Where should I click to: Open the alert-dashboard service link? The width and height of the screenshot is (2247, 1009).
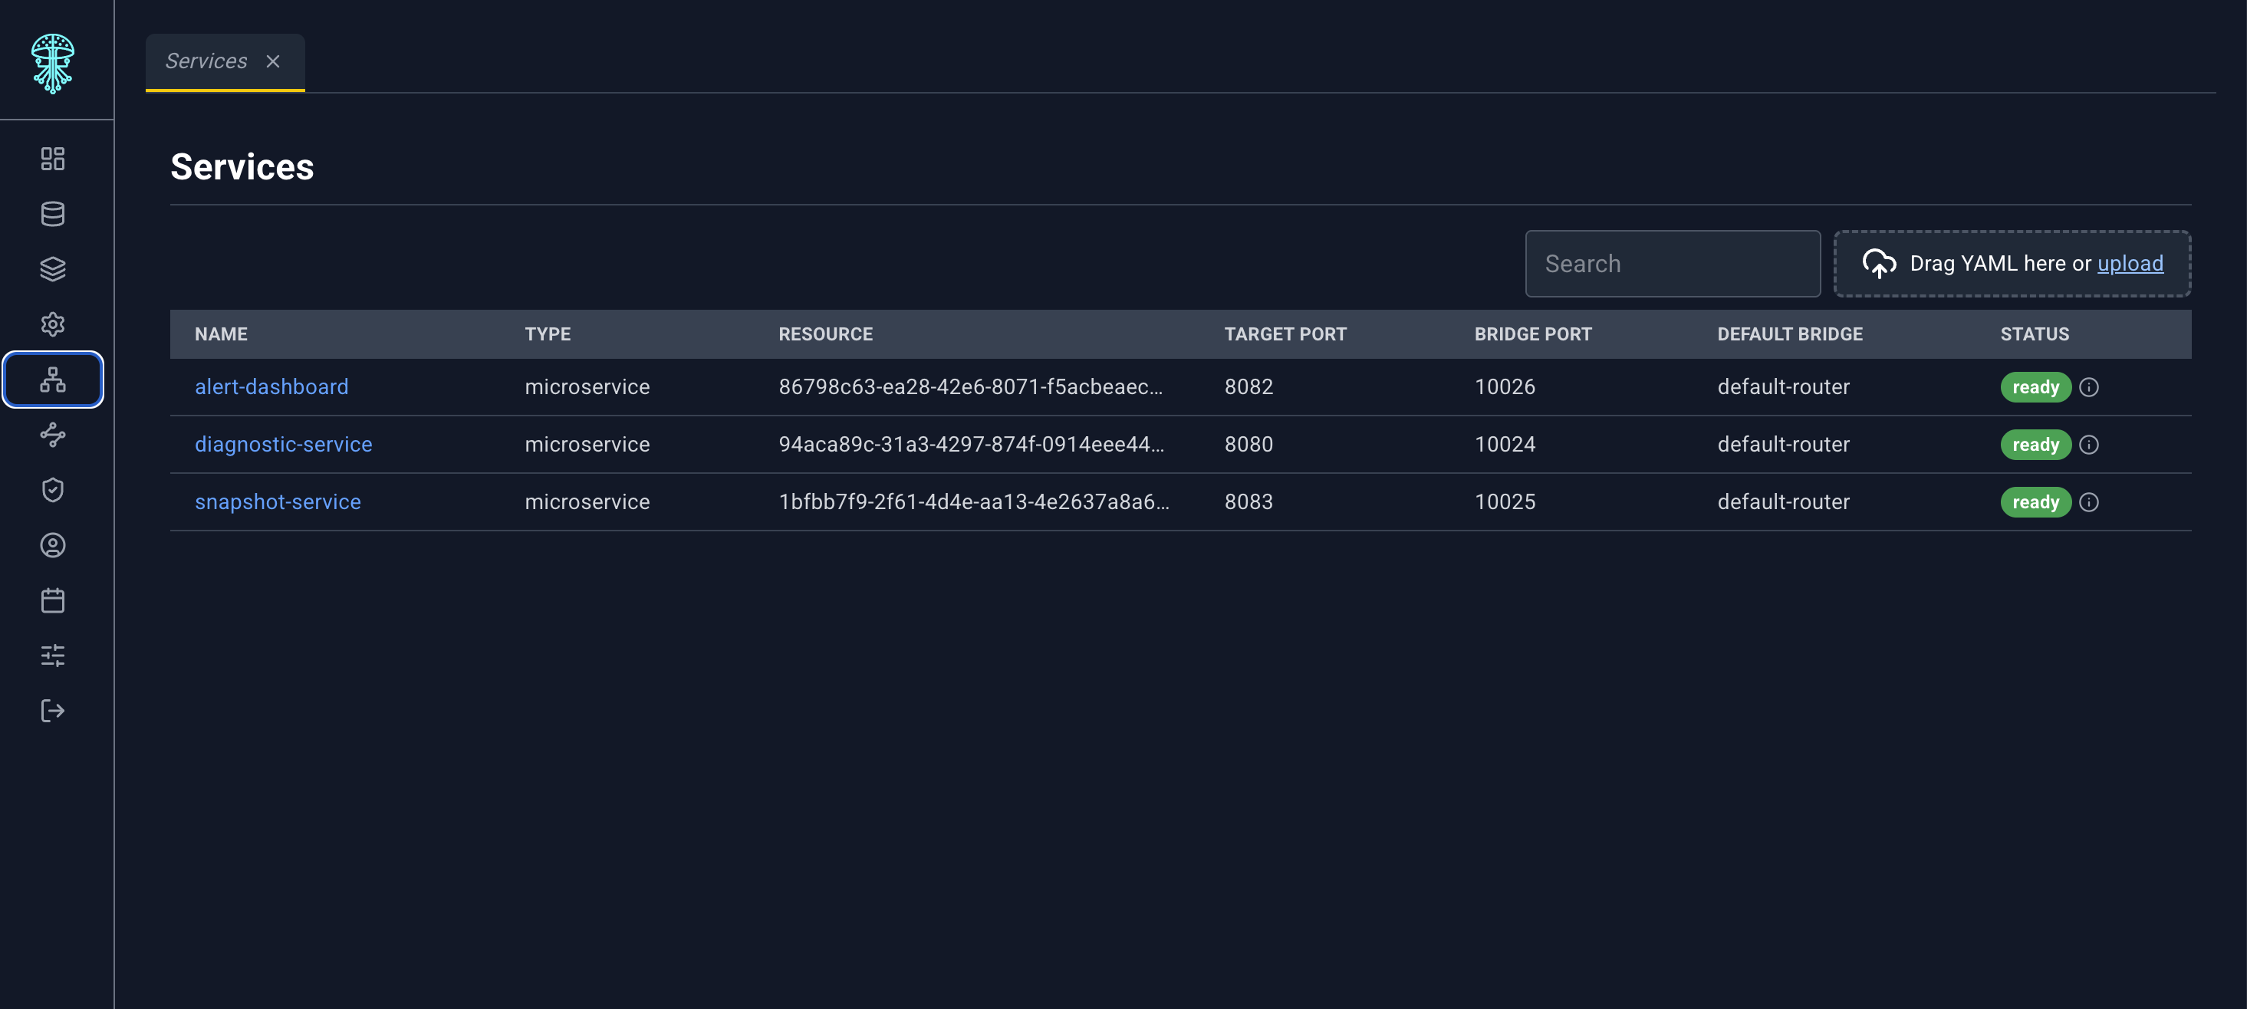coord(271,386)
